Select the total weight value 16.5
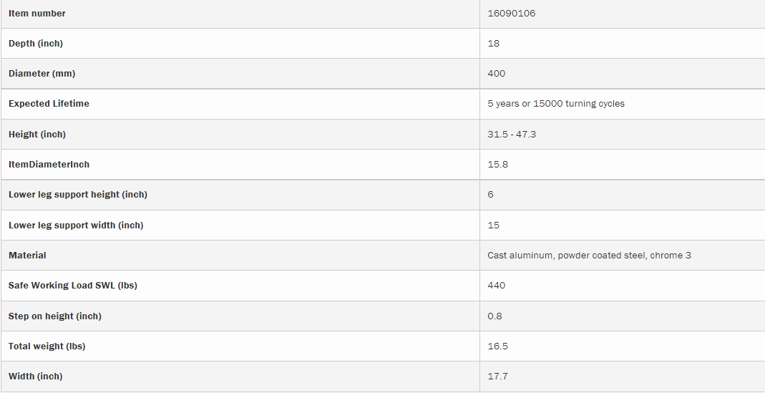The image size is (765, 393). (498, 346)
